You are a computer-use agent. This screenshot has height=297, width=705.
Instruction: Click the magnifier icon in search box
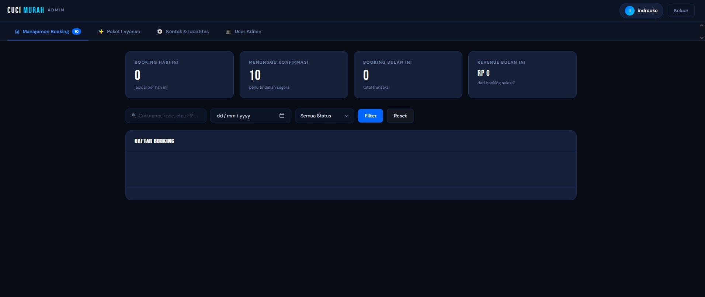coord(134,116)
